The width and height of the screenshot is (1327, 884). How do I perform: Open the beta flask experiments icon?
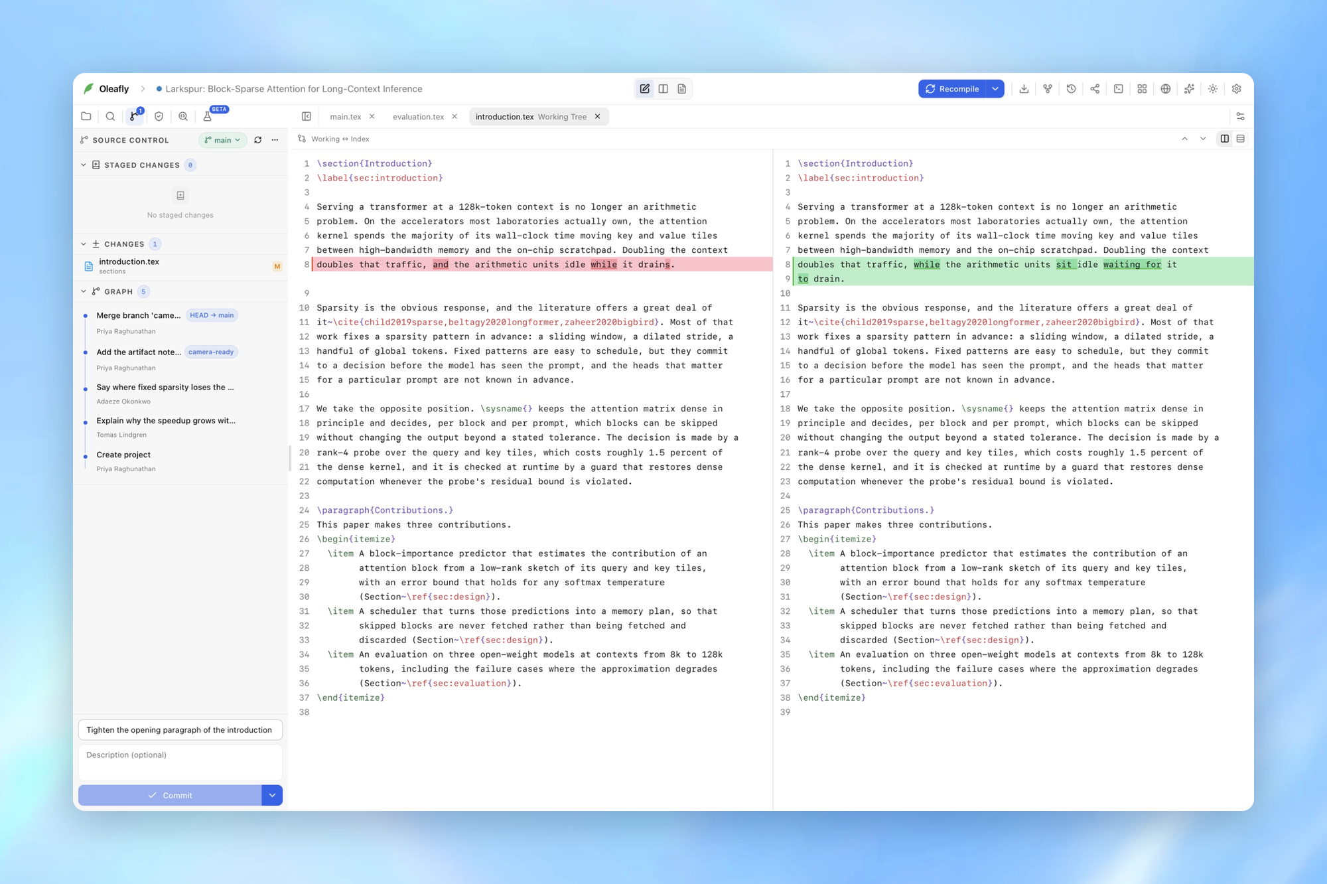207,116
